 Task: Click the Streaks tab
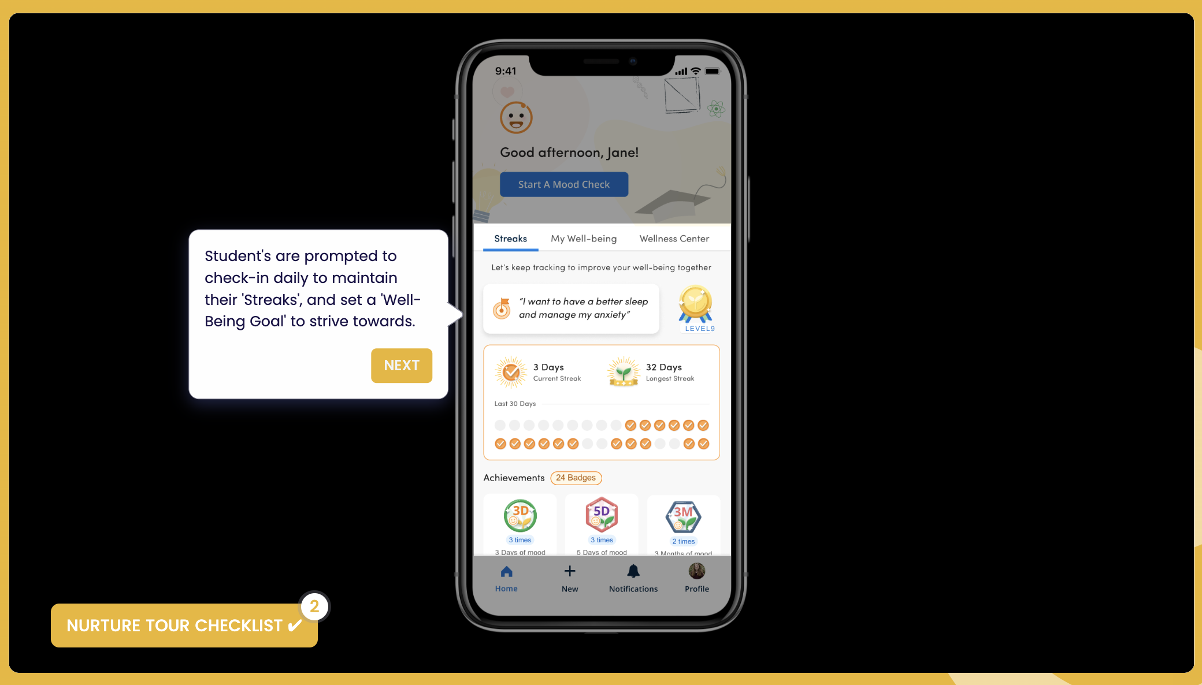(x=510, y=239)
